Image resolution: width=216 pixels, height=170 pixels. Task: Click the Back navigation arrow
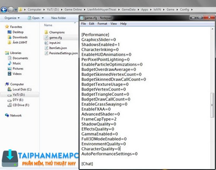[x=4, y=9]
